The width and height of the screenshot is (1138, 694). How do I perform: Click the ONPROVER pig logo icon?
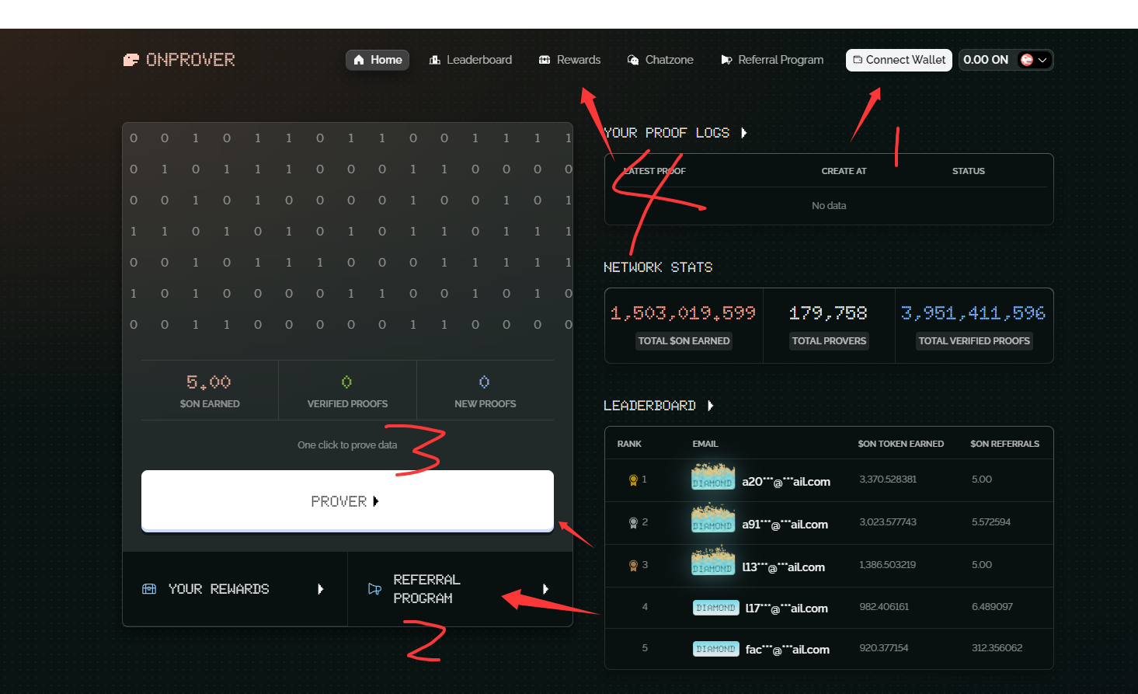131,59
